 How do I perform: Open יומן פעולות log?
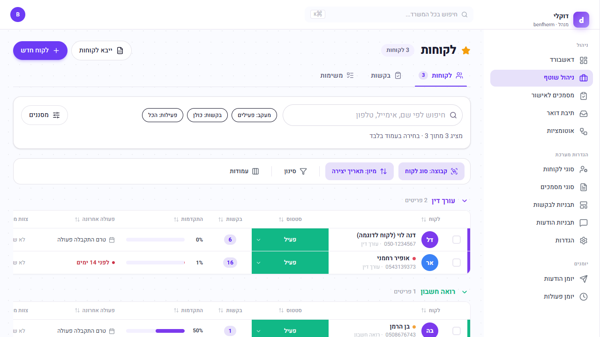click(x=541, y=296)
